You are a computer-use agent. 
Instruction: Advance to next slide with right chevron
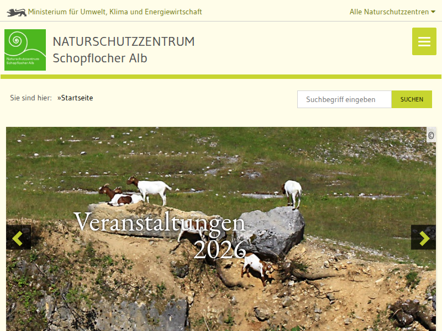[x=423, y=237]
